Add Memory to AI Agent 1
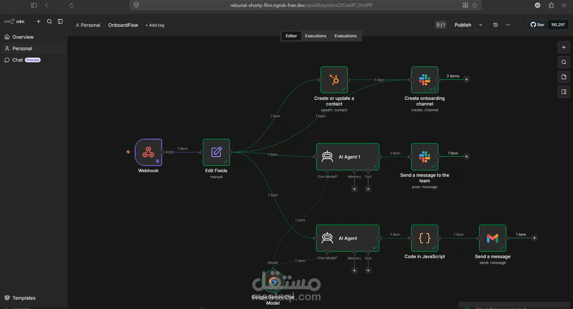Viewport: 573px width, 309px height. [x=354, y=189]
